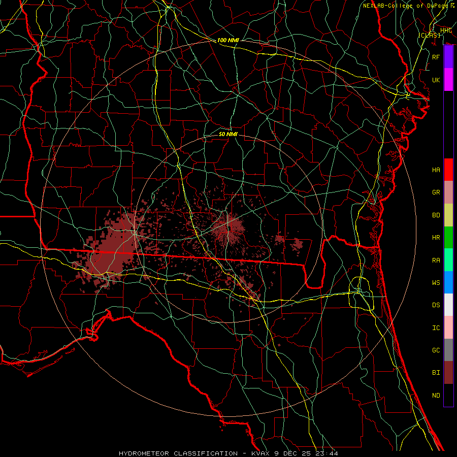Click the BI legend label
Screen dimensions: 457x457
coord(436,373)
